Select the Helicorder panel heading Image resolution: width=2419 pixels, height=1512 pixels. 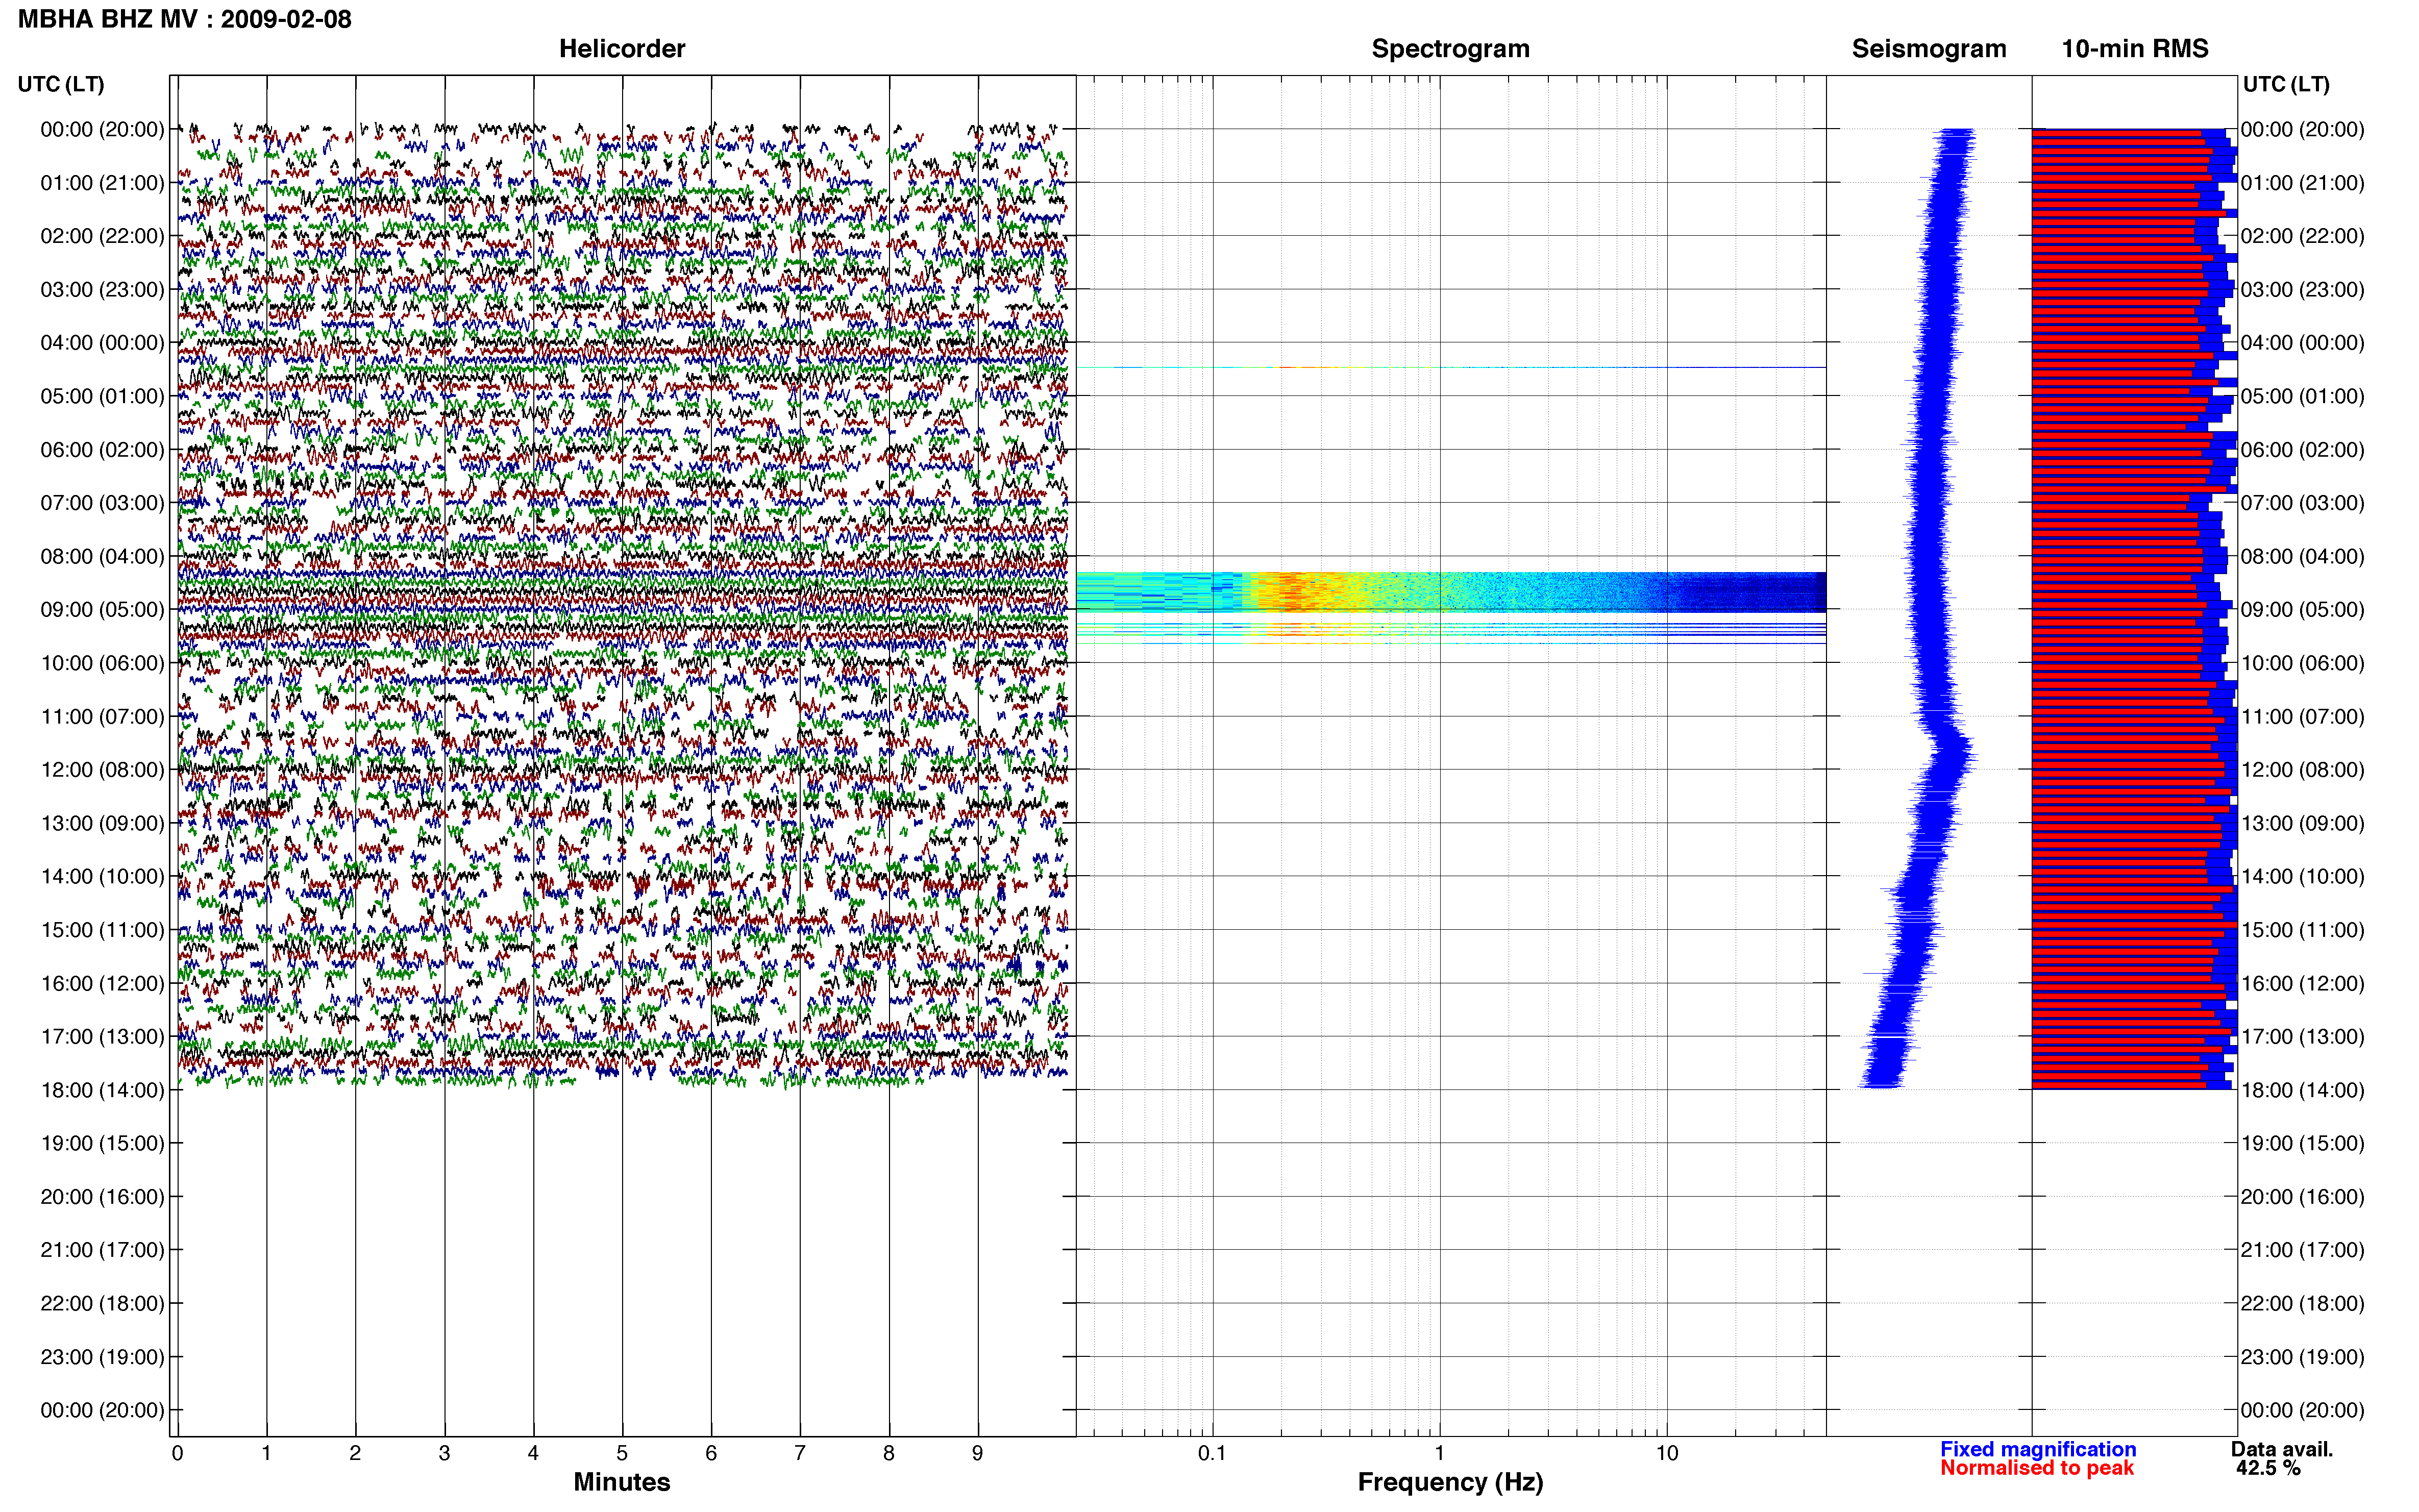point(622,49)
